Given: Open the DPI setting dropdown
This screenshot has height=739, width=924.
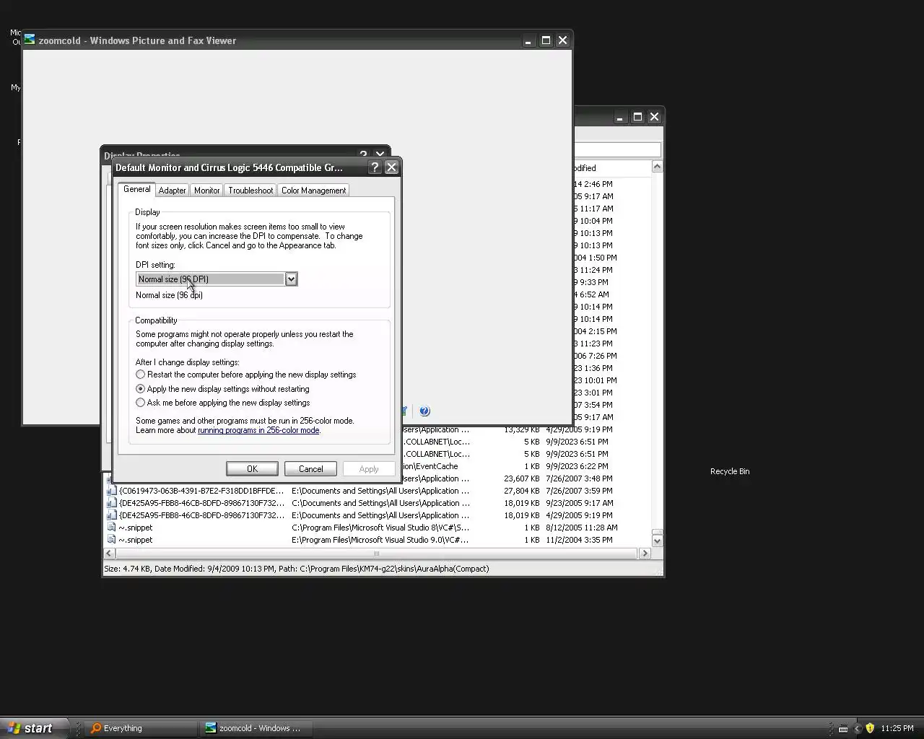Looking at the screenshot, I should pyautogui.click(x=291, y=279).
